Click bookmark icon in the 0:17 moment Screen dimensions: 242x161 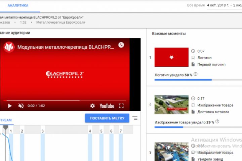193,105
